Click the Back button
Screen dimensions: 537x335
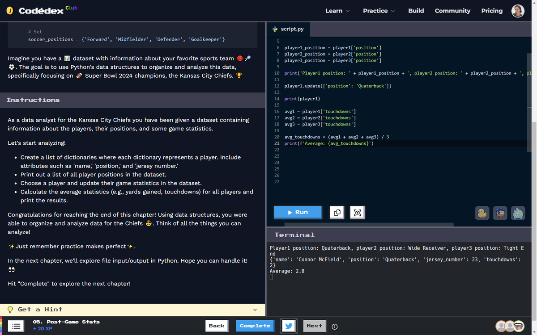(217, 326)
